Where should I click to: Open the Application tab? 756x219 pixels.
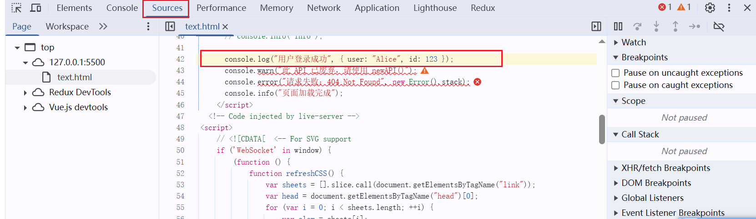(x=377, y=8)
